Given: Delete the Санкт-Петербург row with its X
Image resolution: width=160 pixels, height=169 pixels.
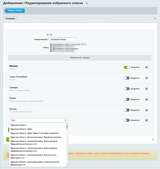Looking at the screenshot, I should coord(146,78).
